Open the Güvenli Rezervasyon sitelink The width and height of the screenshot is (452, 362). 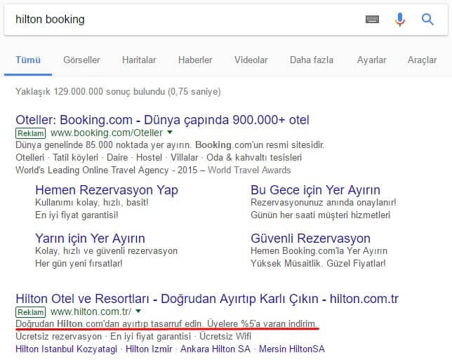[310, 239]
